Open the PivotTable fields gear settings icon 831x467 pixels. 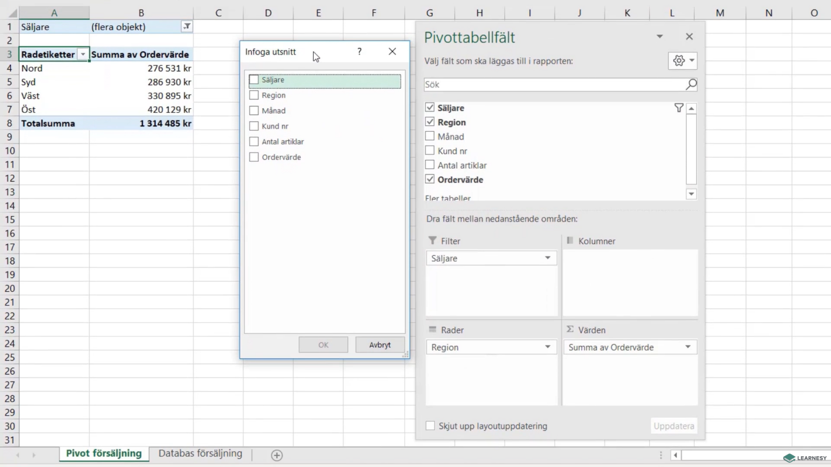(679, 61)
